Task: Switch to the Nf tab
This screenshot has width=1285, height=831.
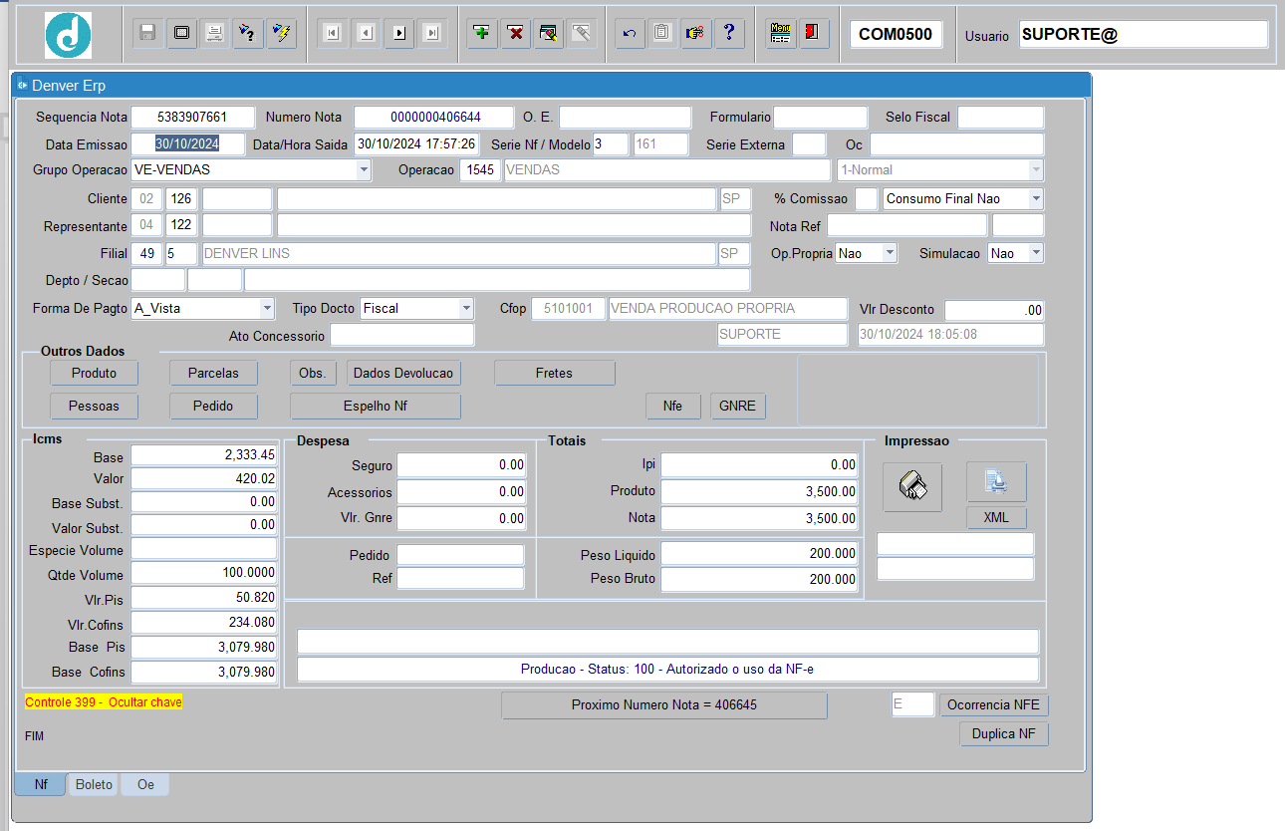Action: coord(41,784)
